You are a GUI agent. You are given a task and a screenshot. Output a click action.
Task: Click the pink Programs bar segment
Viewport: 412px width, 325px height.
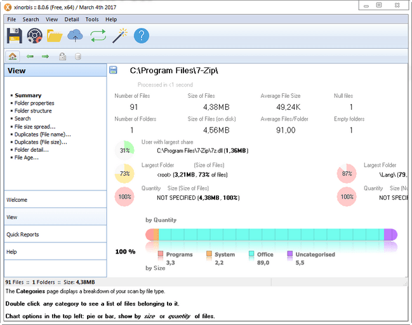coord(150,234)
